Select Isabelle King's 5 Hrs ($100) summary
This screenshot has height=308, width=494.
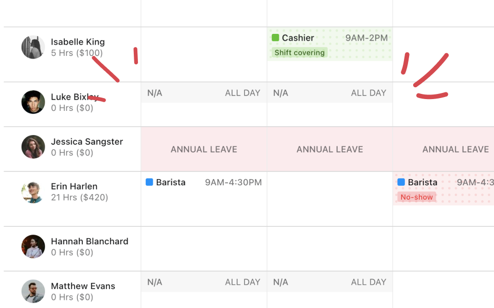[x=77, y=53]
